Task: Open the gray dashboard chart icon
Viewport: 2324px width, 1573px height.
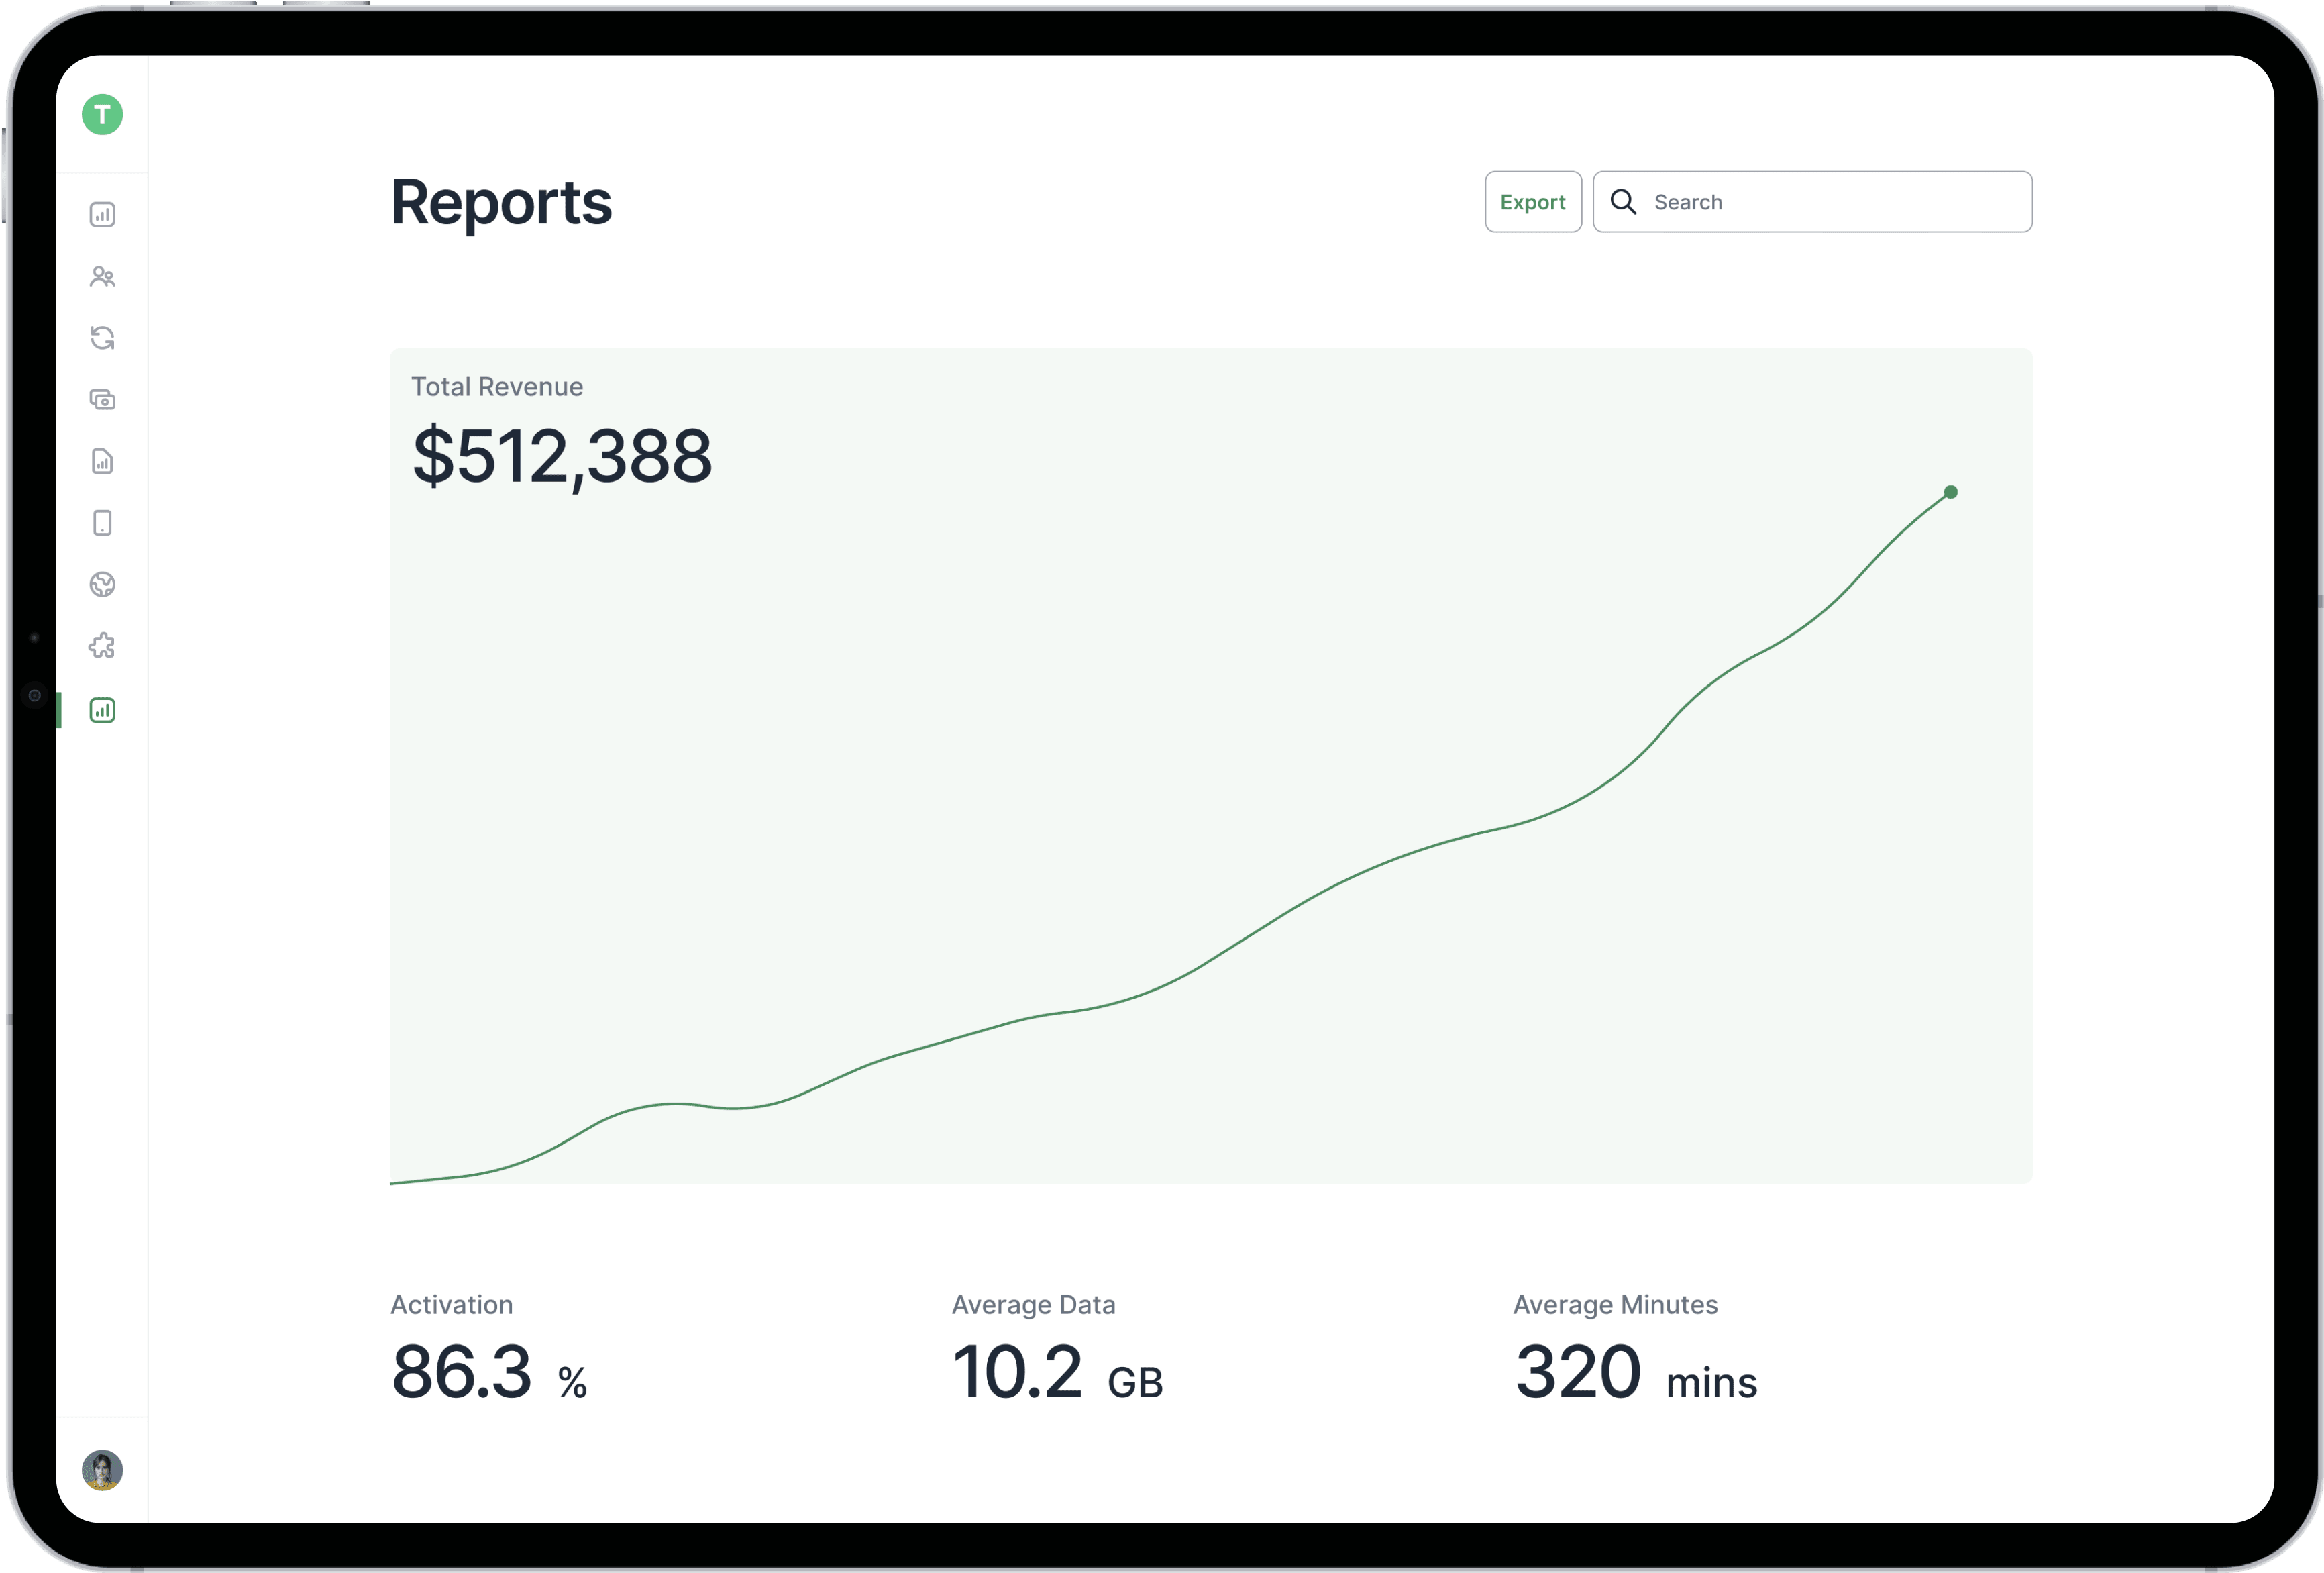Action: tap(102, 214)
